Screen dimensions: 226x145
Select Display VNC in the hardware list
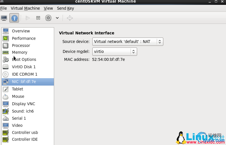click(23, 104)
